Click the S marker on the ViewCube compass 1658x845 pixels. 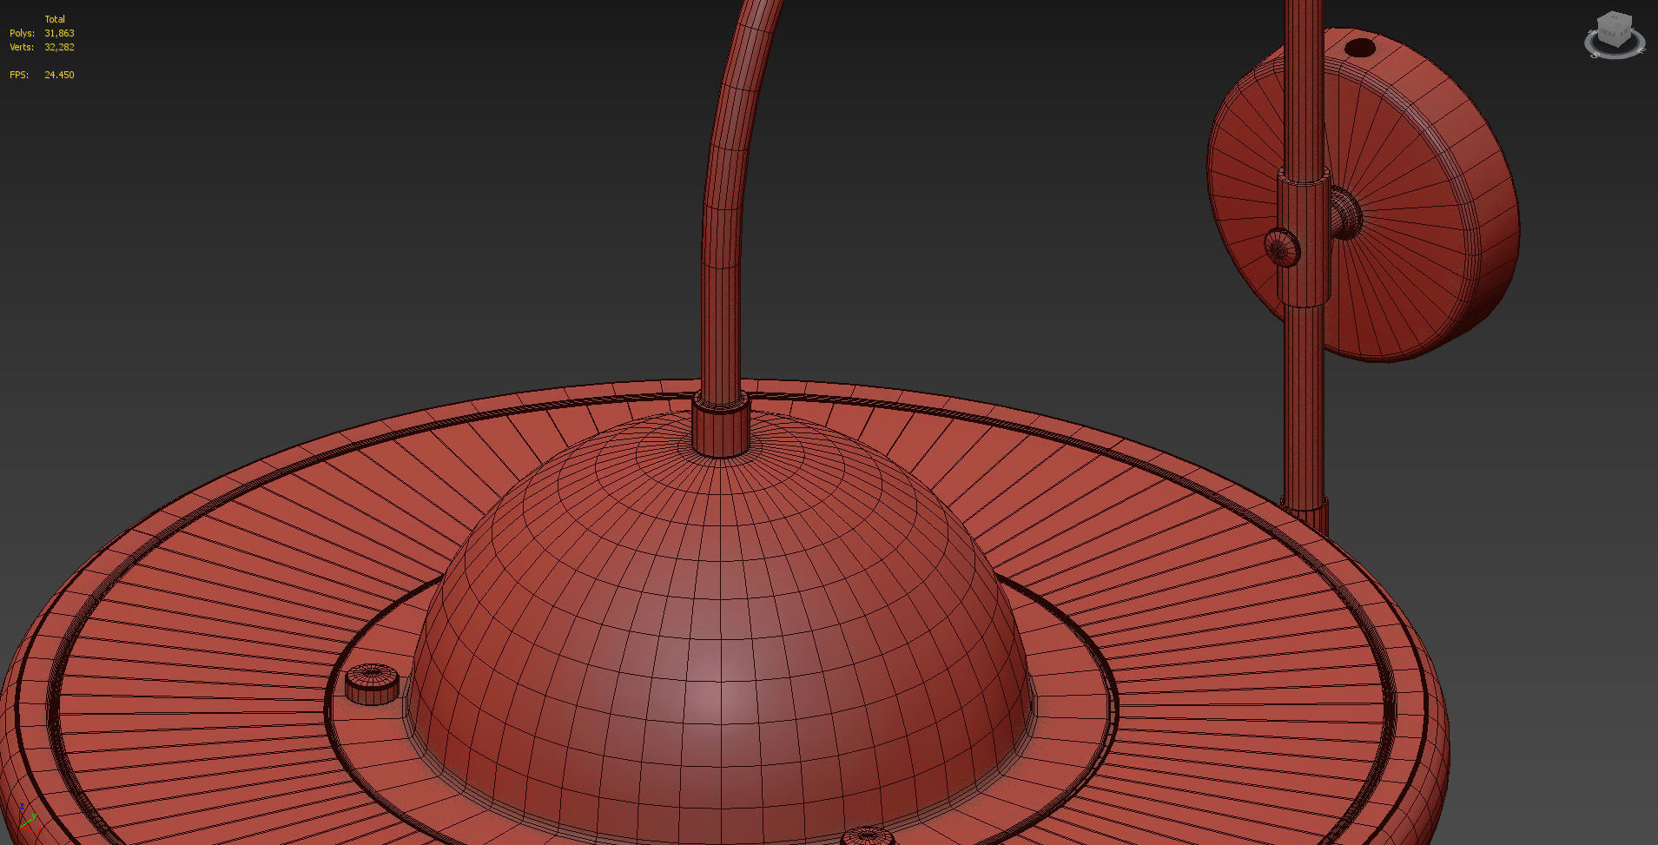click(1595, 55)
